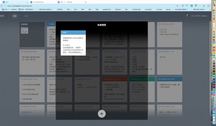Open the WPS Writer W dock icon
Image resolution: width=216 pixels, height=126 pixels.
(214, 42)
